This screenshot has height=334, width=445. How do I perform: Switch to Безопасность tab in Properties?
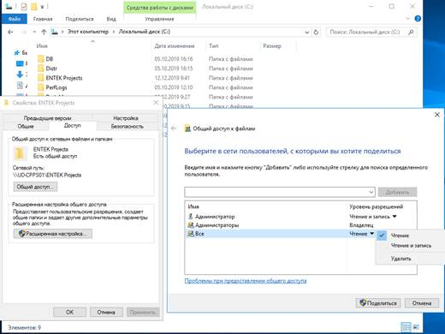point(128,126)
